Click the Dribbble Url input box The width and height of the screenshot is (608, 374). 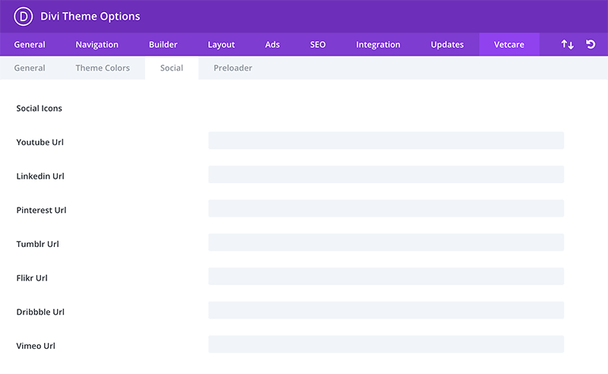[x=386, y=310]
